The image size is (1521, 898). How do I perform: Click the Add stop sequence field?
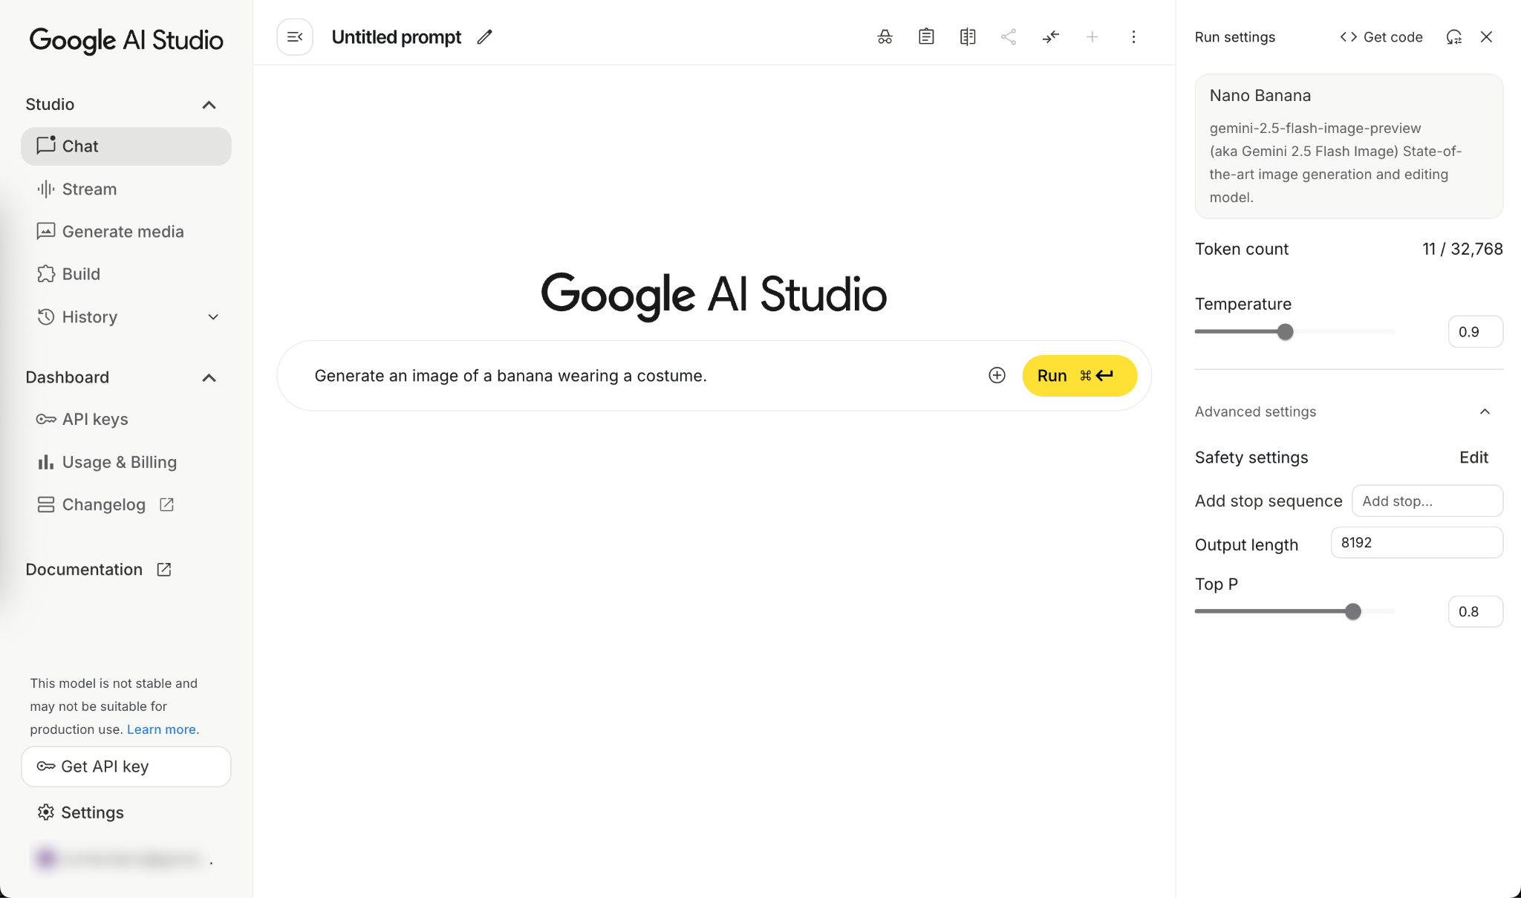click(1427, 501)
